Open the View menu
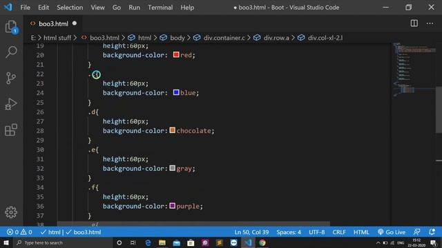The width and height of the screenshot is (442, 248). point(97,8)
